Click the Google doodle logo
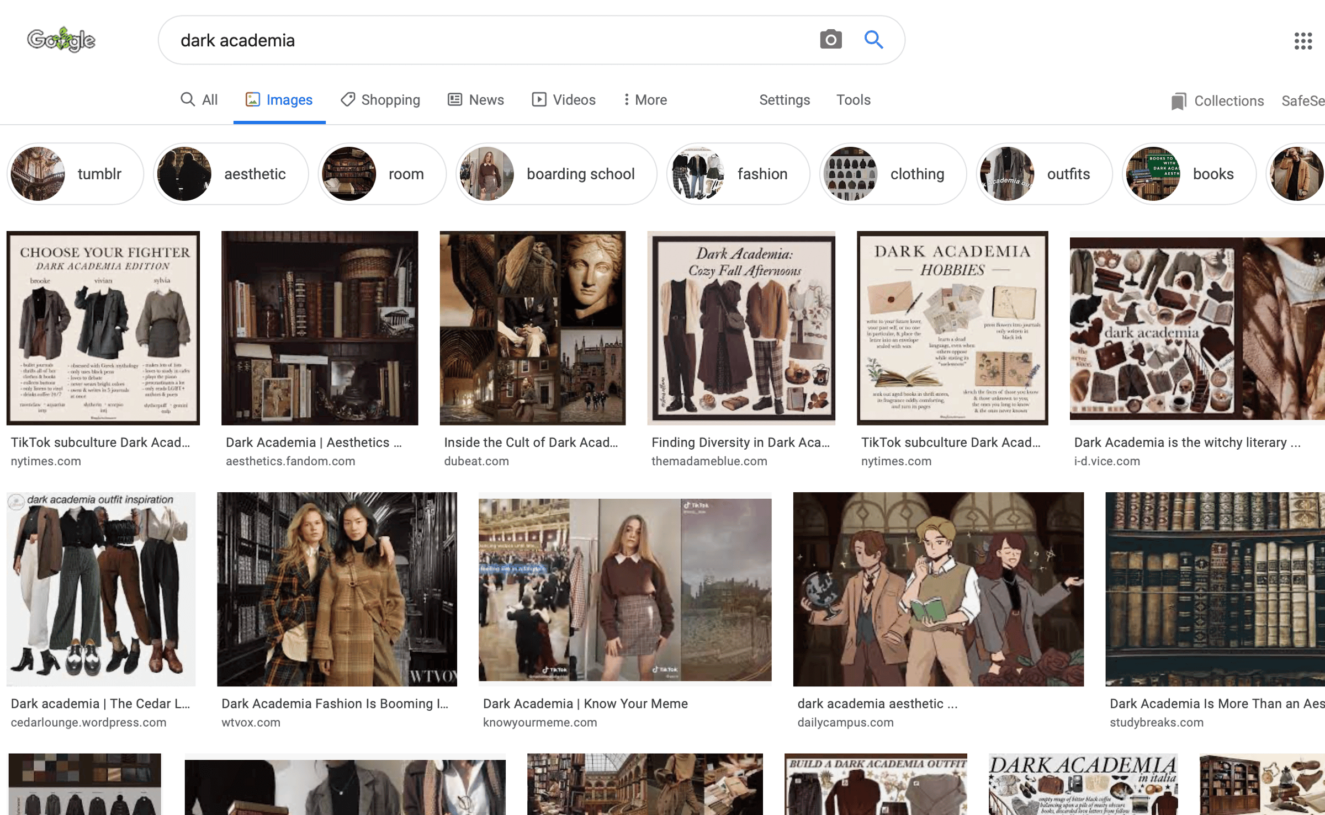 [x=61, y=40]
